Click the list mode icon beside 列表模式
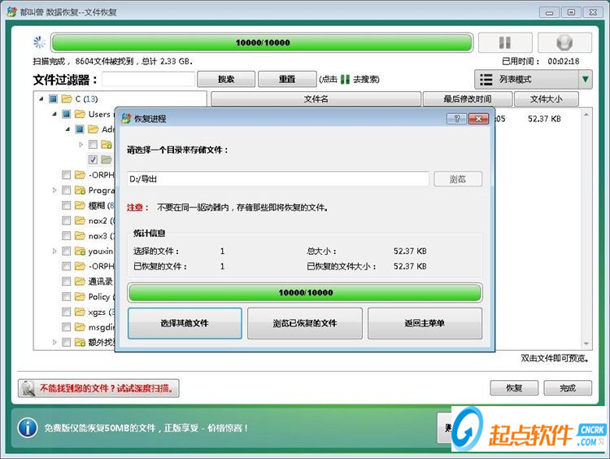 (x=486, y=80)
